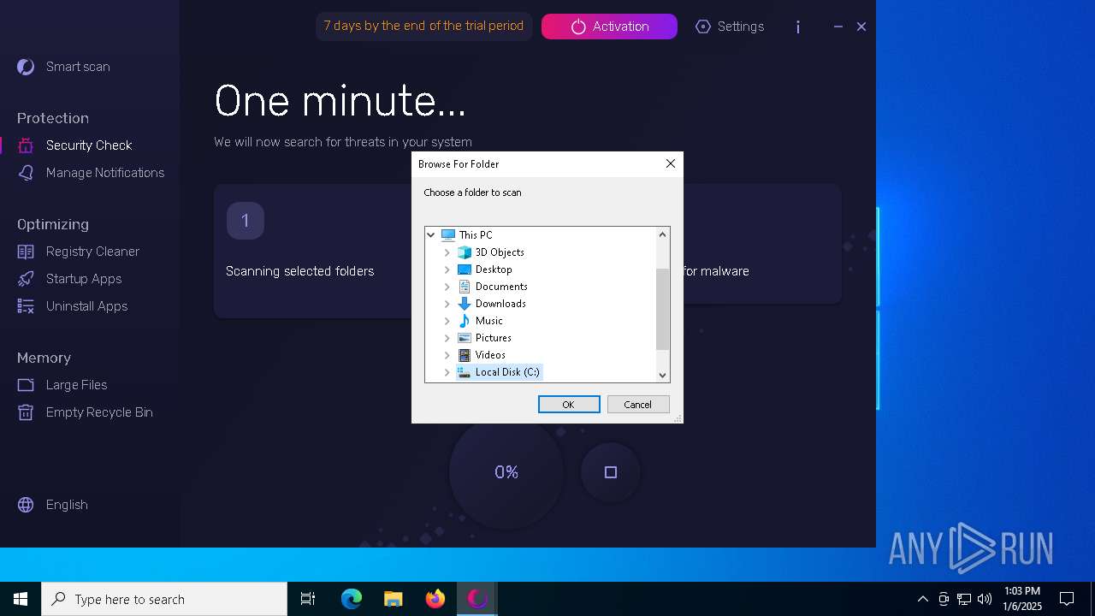Click the folder tree scrollbar thumb
The height and width of the screenshot is (616, 1095).
click(x=662, y=309)
